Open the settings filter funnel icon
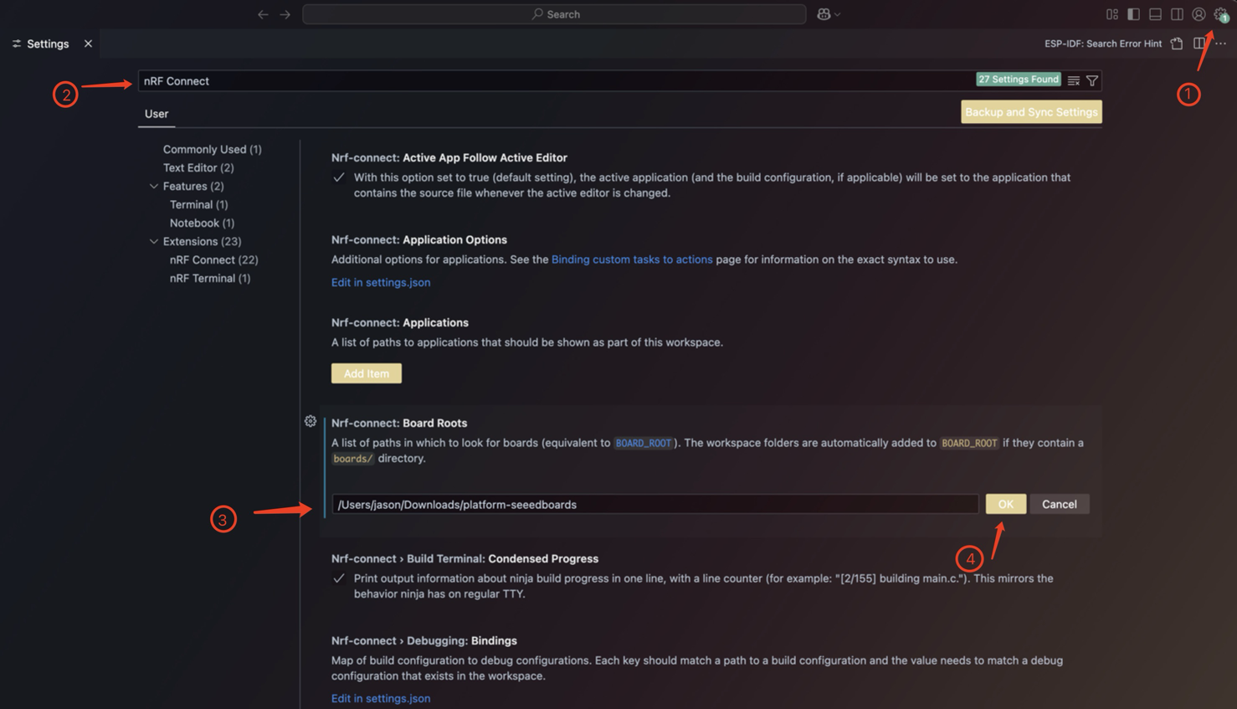Screen dimensions: 1237x709 tap(1092, 80)
